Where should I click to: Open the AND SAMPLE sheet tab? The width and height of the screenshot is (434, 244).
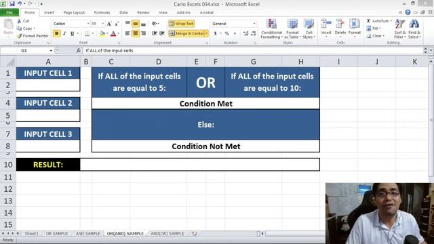tap(87, 234)
